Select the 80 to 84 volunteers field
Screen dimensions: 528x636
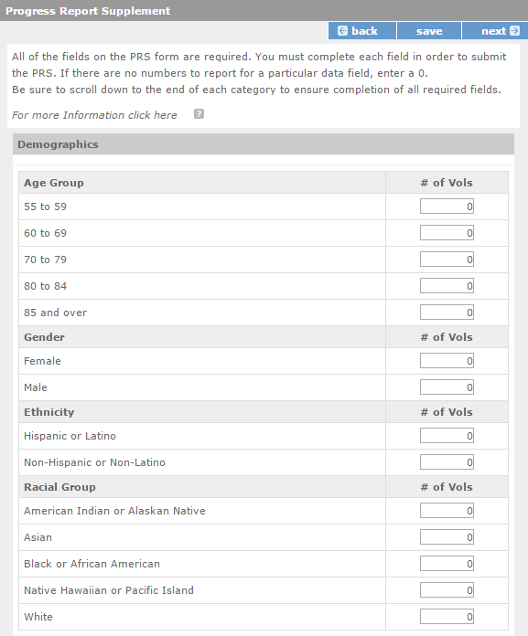pyautogui.click(x=447, y=286)
